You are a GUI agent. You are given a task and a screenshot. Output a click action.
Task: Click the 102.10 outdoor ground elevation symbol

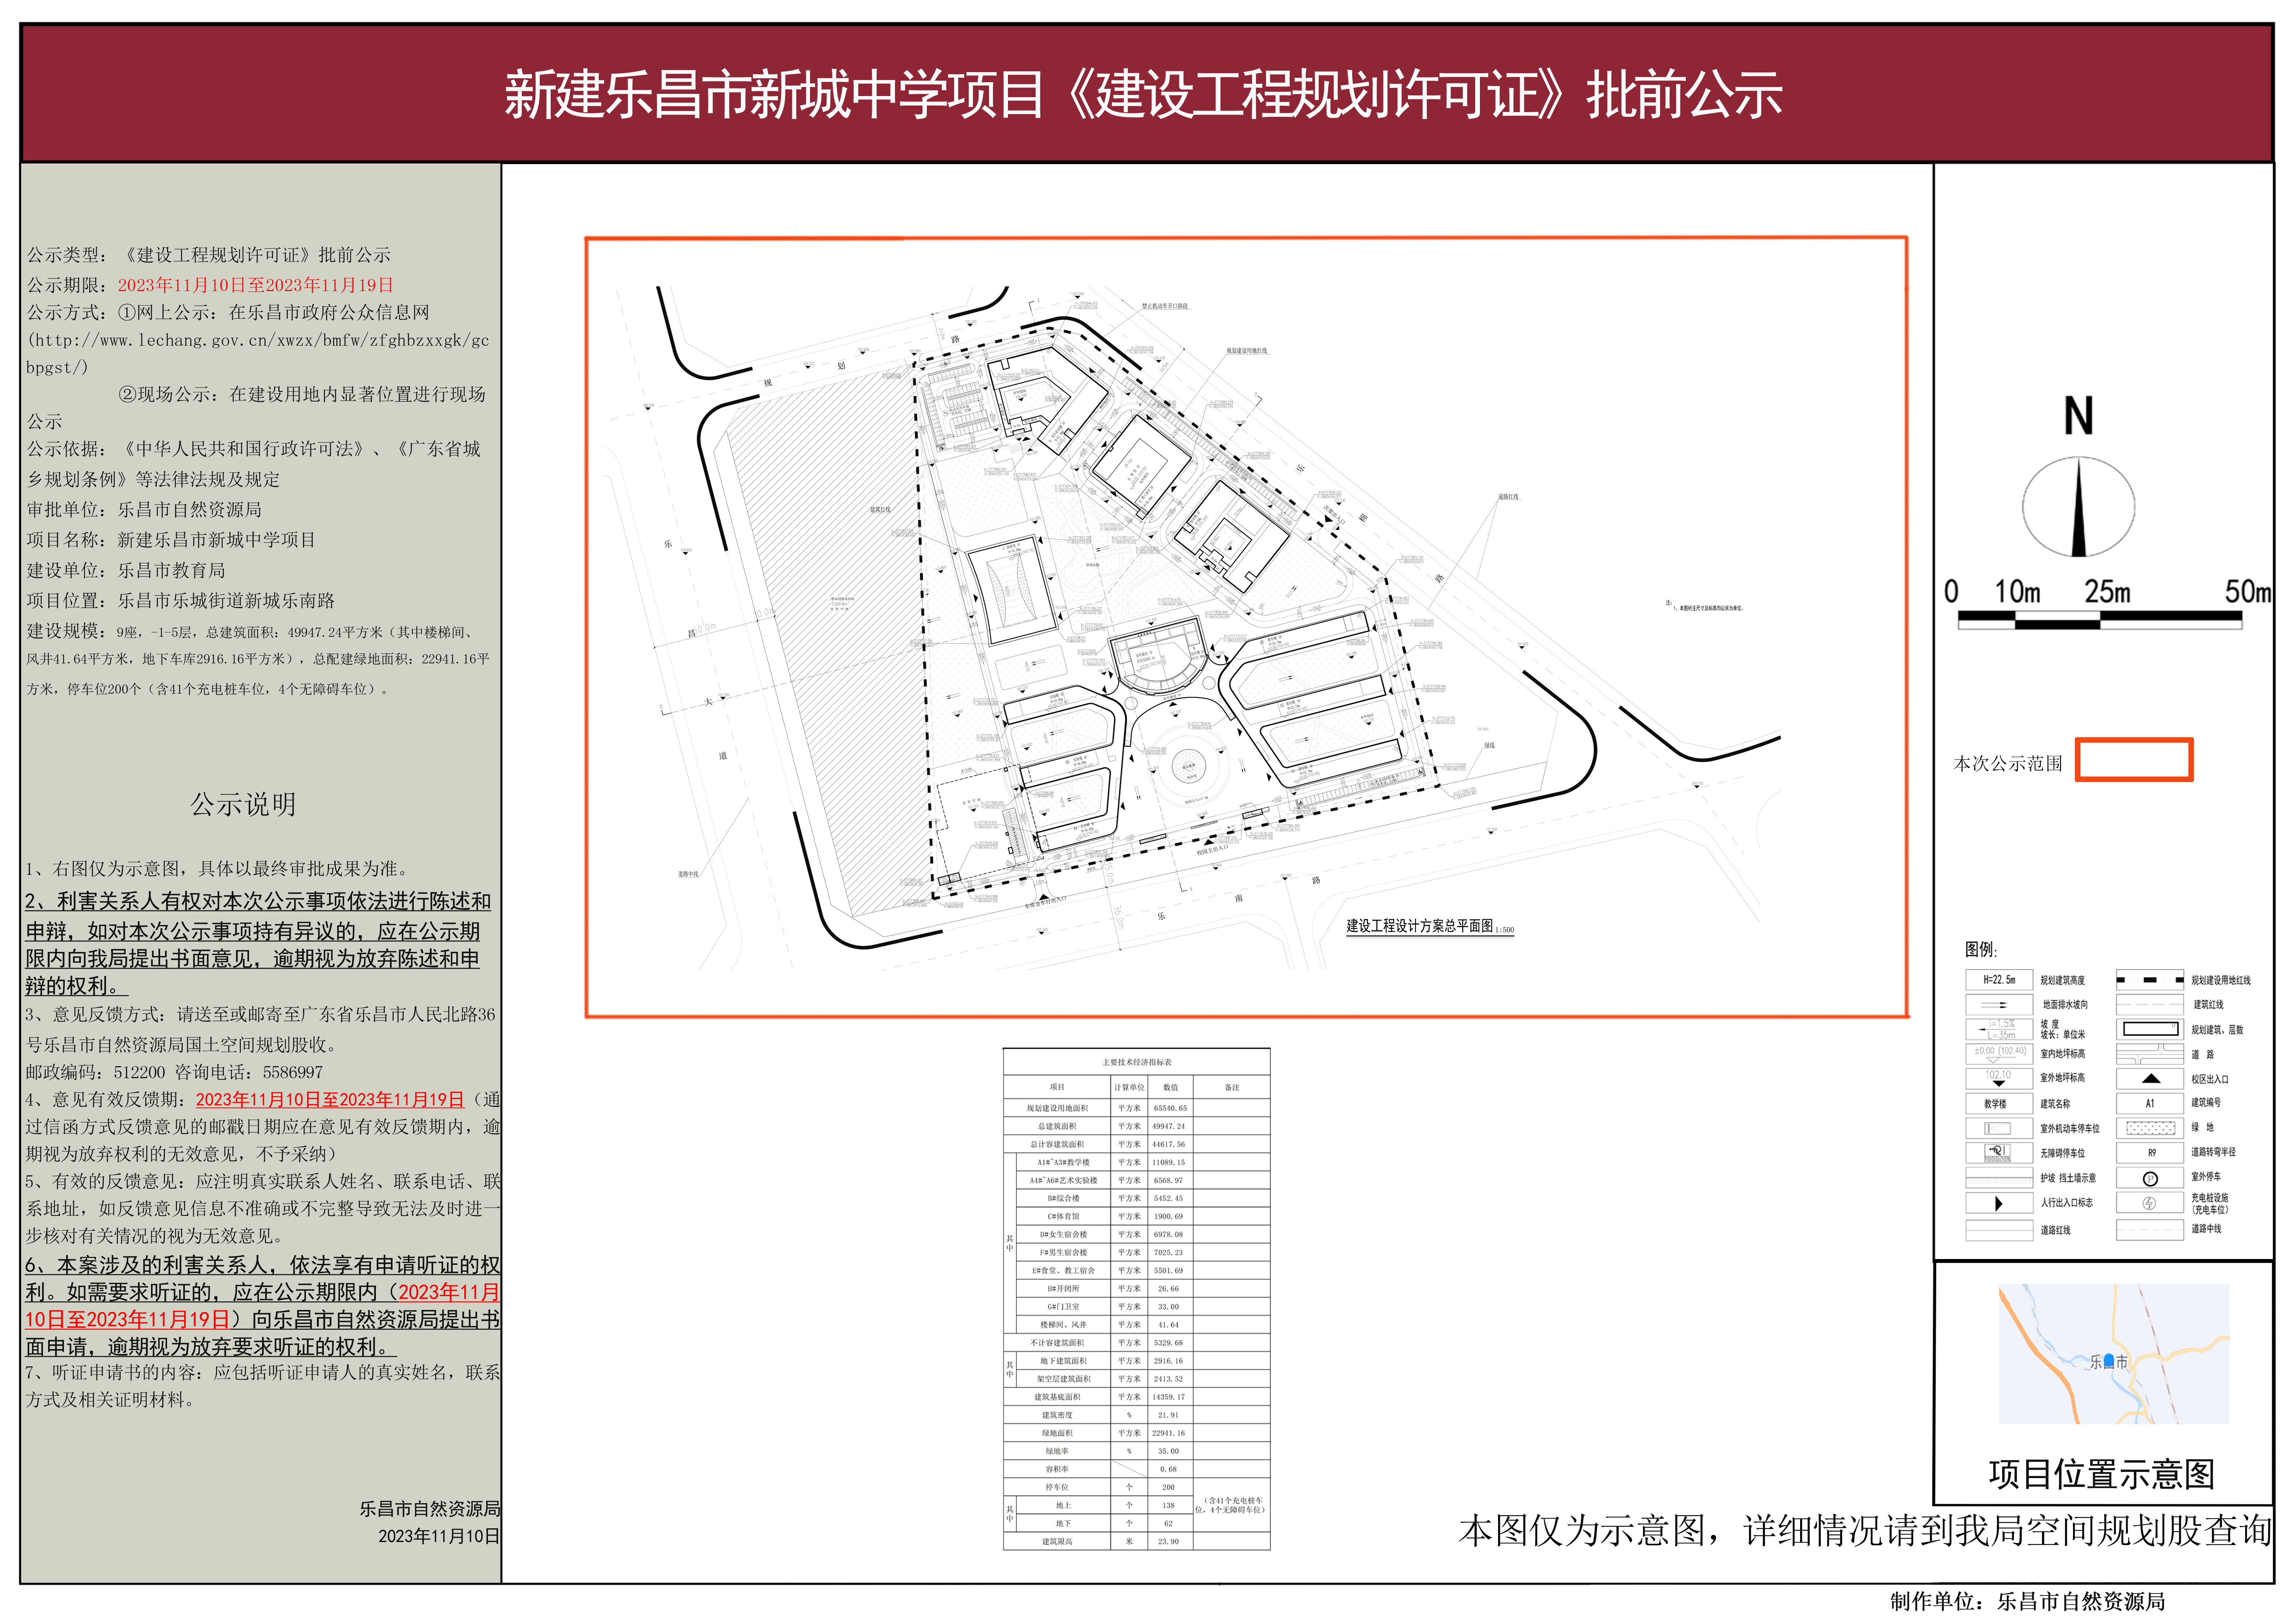[1999, 1078]
